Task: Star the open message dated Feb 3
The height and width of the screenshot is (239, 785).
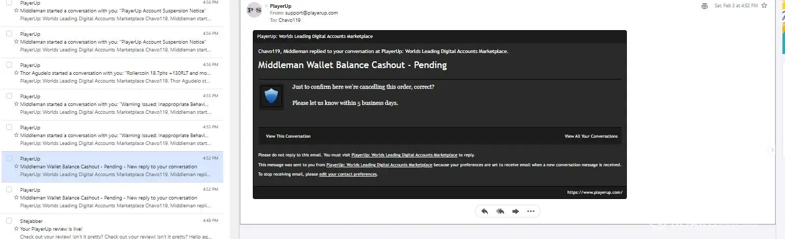Action: click(x=764, y=6)
